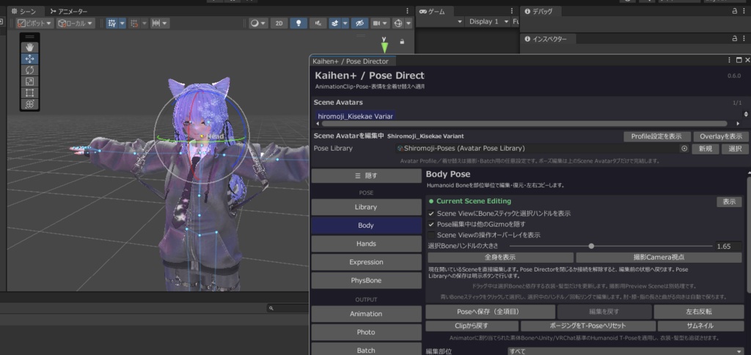This screenshot has height=355, width=751.
Task: Open Pose Director window three-dot menu
Action: point(730,60)
